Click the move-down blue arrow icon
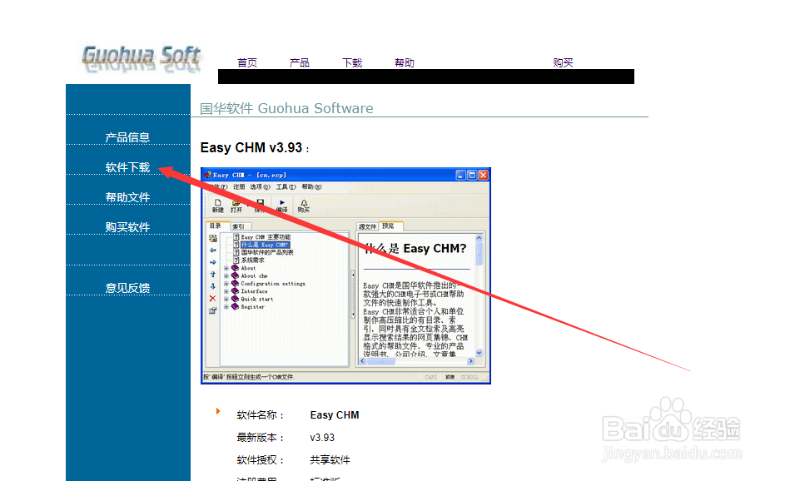 213,286
